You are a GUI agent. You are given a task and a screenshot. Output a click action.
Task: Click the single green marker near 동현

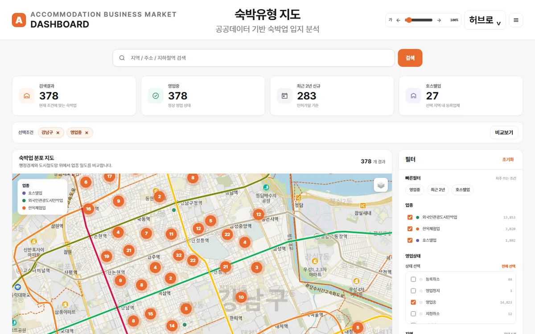pyautogui.click(x=174, y=210)
